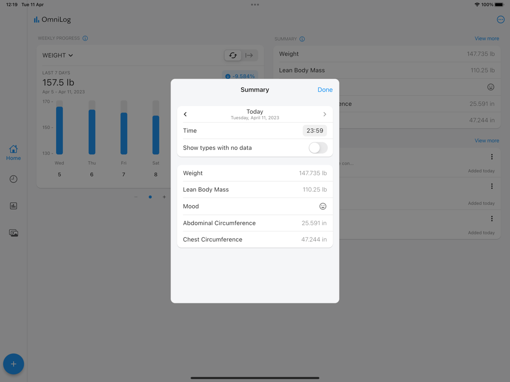The image size is (510, 382).
Task: Open the Photos gallery icon in sidebar
Action: coord(13,233)
